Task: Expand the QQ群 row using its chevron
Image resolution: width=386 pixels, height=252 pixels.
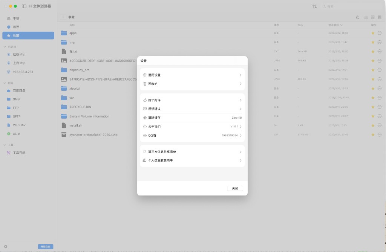Action: (x=240, y=135)
